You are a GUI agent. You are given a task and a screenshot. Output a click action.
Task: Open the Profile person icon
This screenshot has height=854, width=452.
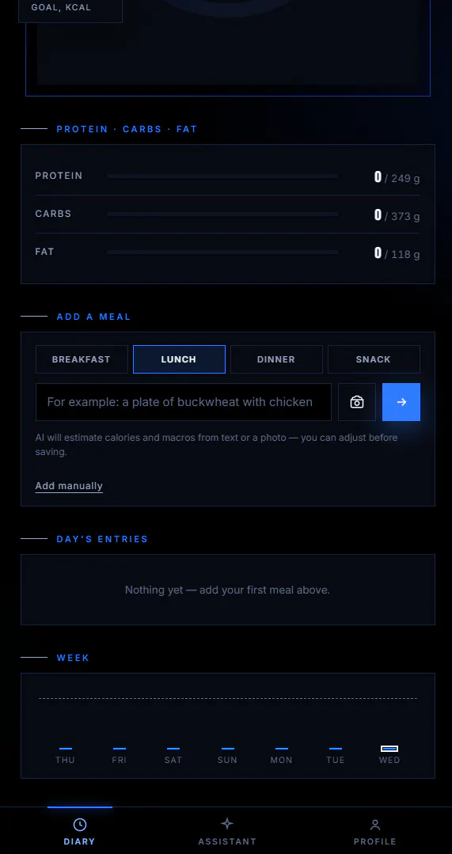374,824
